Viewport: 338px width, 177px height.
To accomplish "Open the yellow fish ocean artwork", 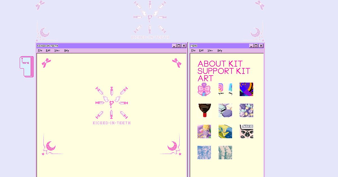I will pos(225,131).
